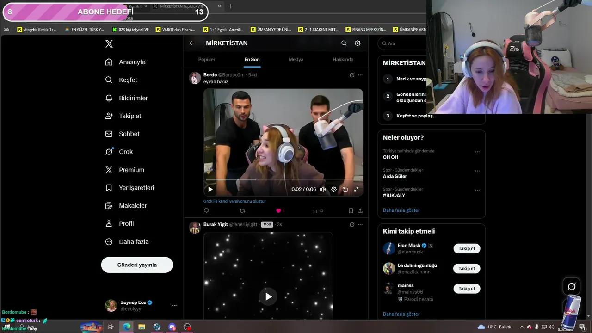View analytics of Bordo's post

click(x=317, y=210)
